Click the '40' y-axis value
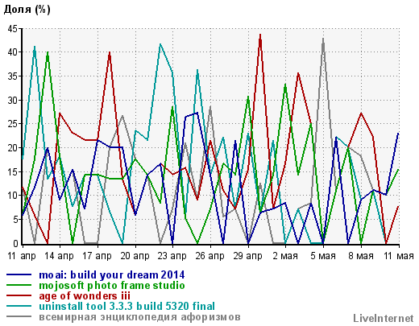 tap(13, 52)
